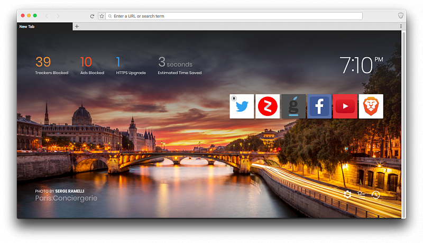
Task: Minimize the window with the yellow button
Action: (29, 16)
